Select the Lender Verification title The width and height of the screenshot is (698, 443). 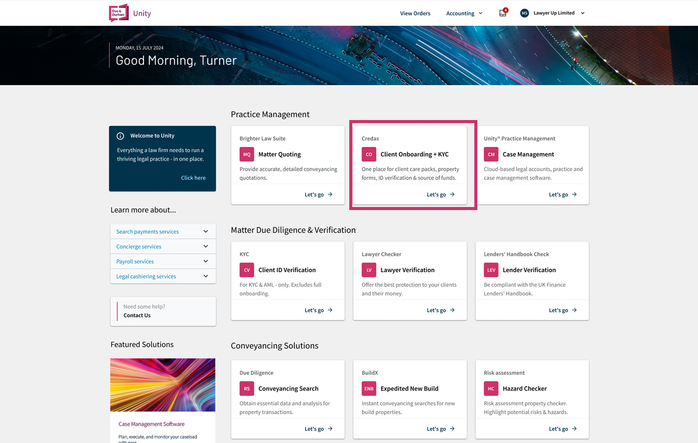click(529, 270)
